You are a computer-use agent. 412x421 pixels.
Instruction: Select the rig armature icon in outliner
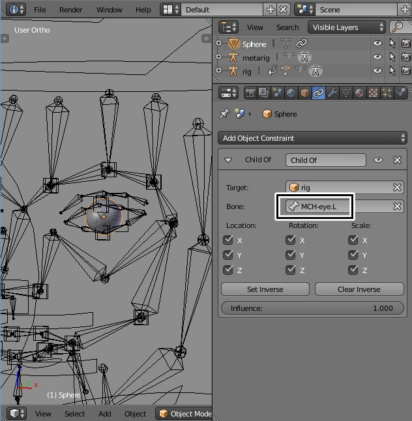point(233,70)
